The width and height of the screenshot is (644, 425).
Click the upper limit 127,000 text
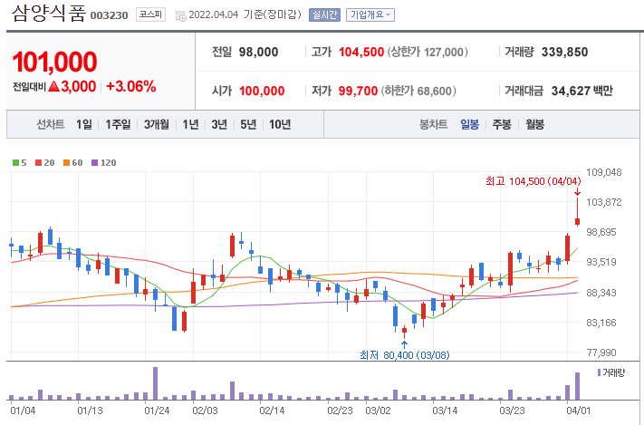pyautogui.click(x=428, y=53)
